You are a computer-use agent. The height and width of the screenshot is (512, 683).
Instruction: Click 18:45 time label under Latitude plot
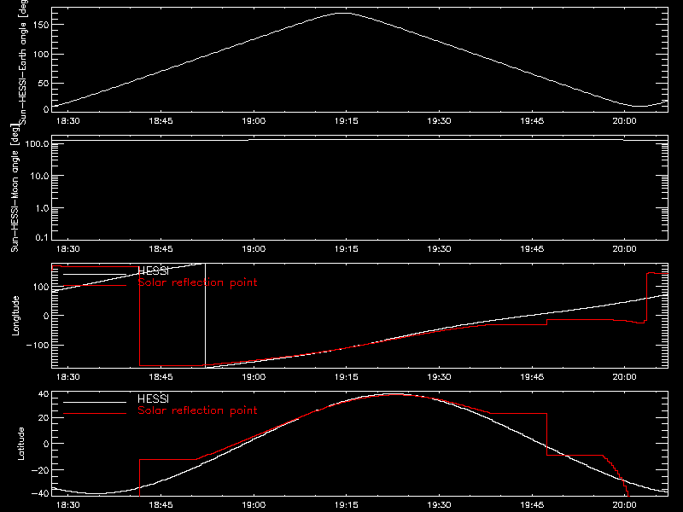(161, 505)
